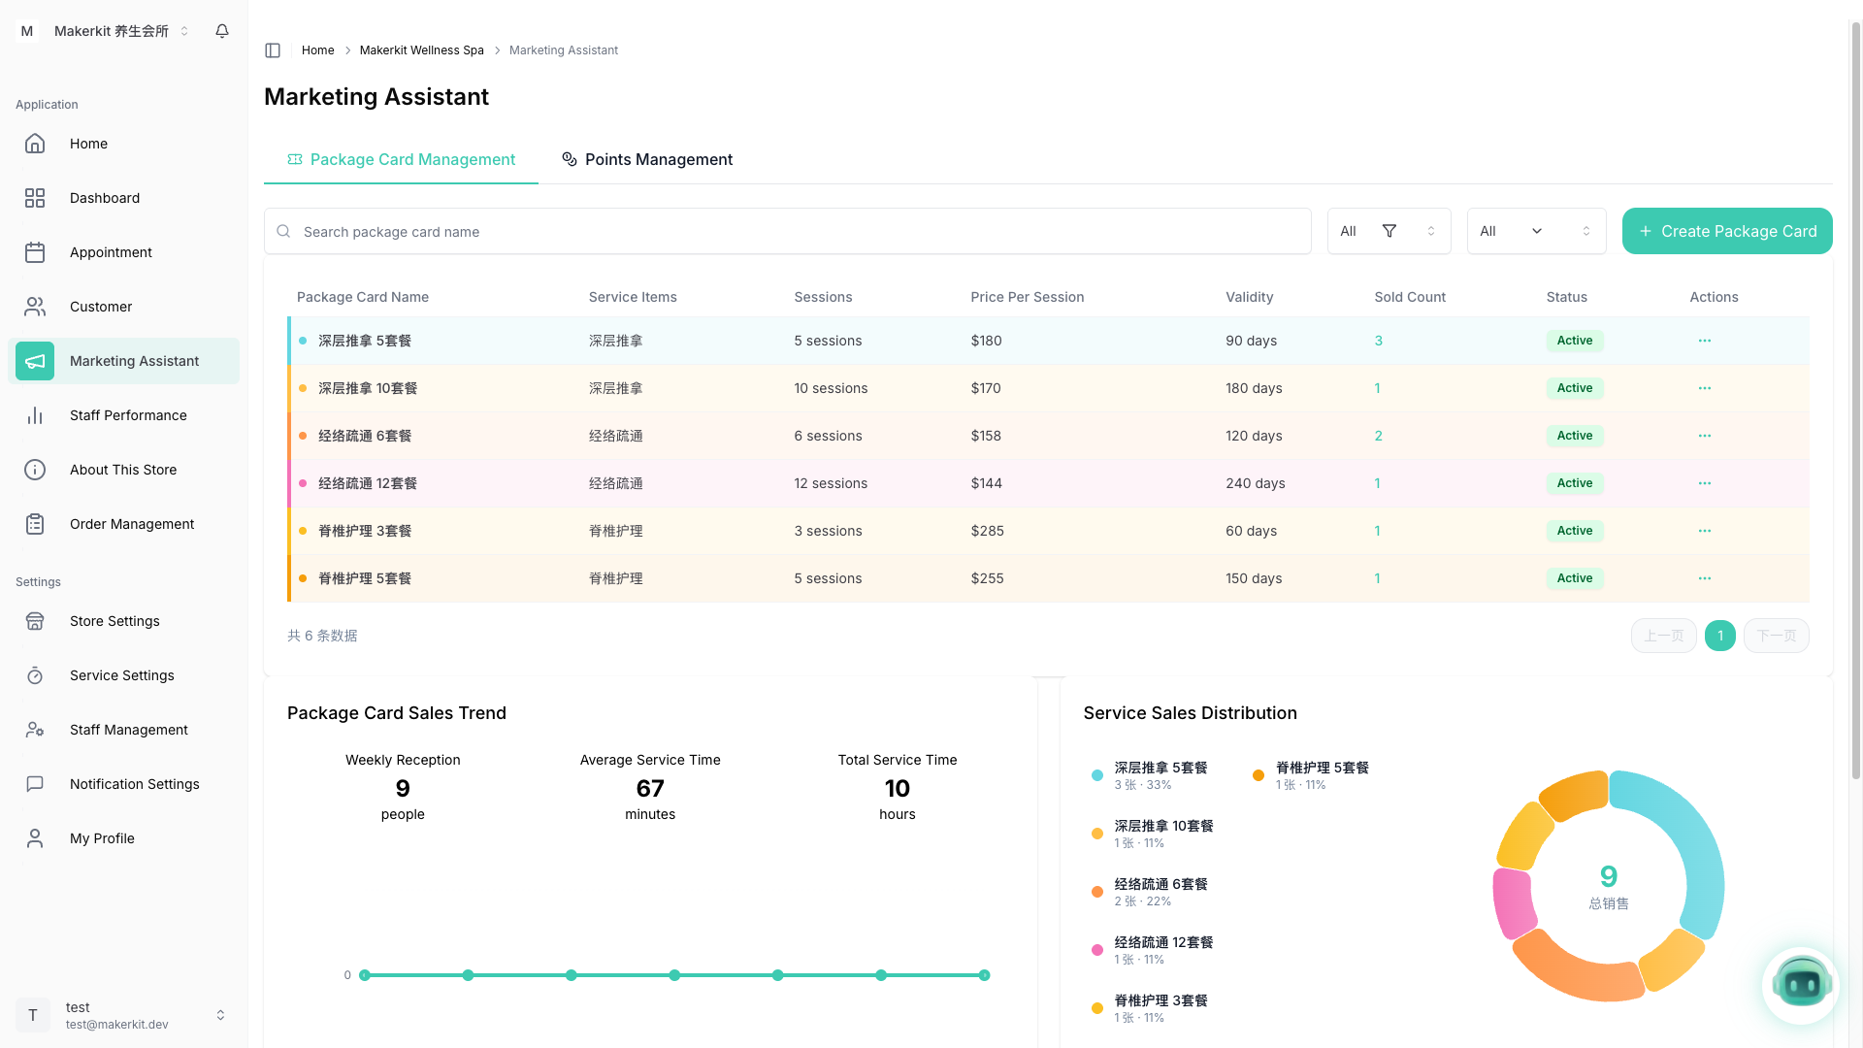Switch to Points Management tab
This screenshot has width=1863, height=1048.
[x=647, y=159]
